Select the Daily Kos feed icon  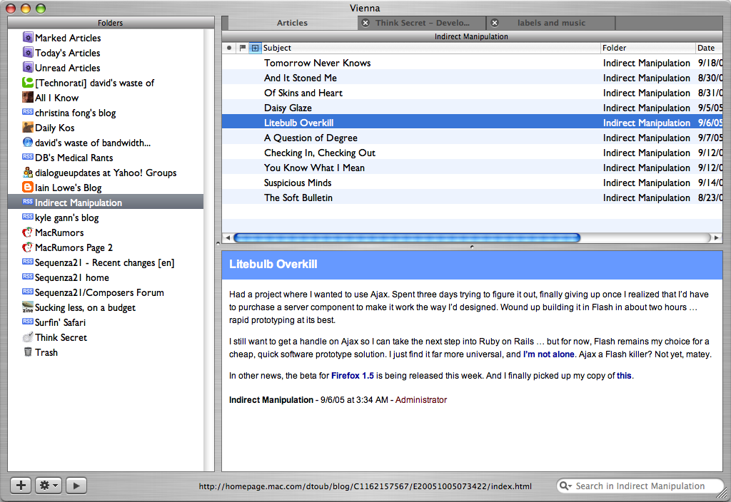[28, 128]
